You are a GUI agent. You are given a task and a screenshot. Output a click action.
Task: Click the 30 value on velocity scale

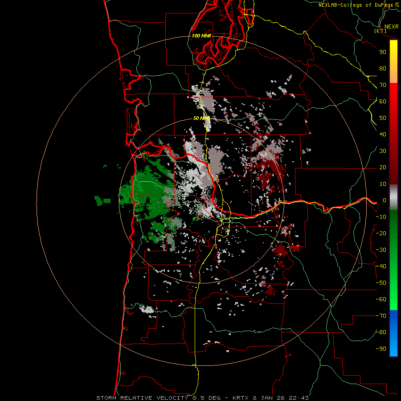click(x=383, y=151)
